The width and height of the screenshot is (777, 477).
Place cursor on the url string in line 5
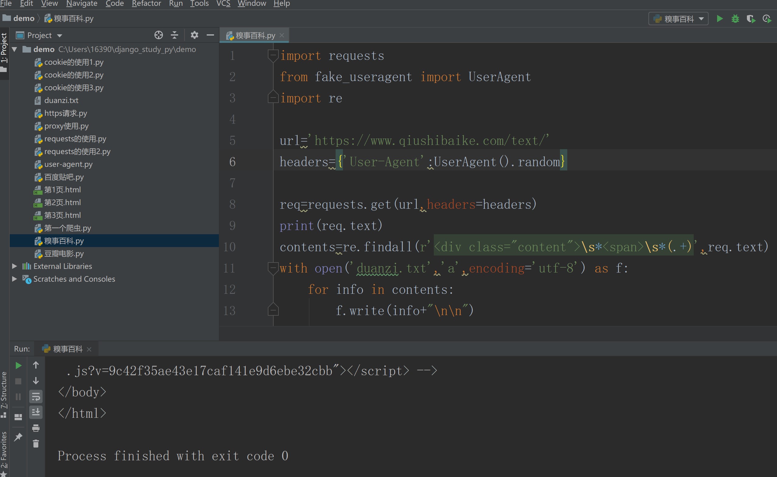coord(429,141)
